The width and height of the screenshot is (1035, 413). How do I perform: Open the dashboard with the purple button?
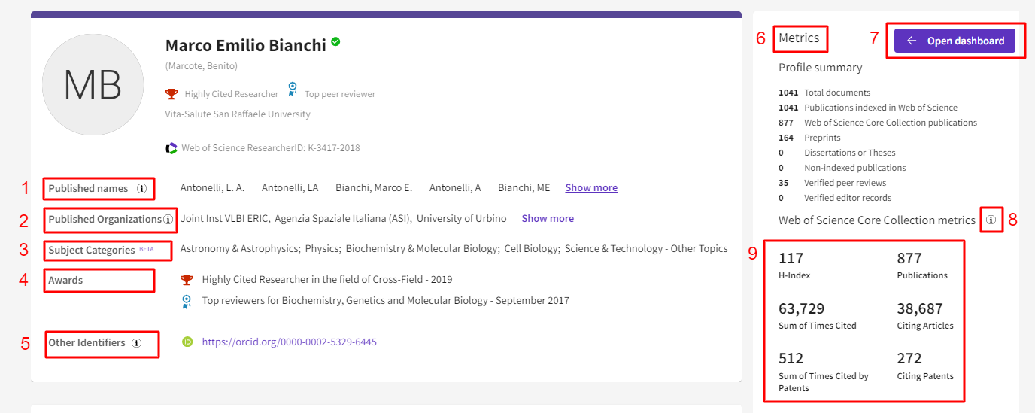[955, 41]
